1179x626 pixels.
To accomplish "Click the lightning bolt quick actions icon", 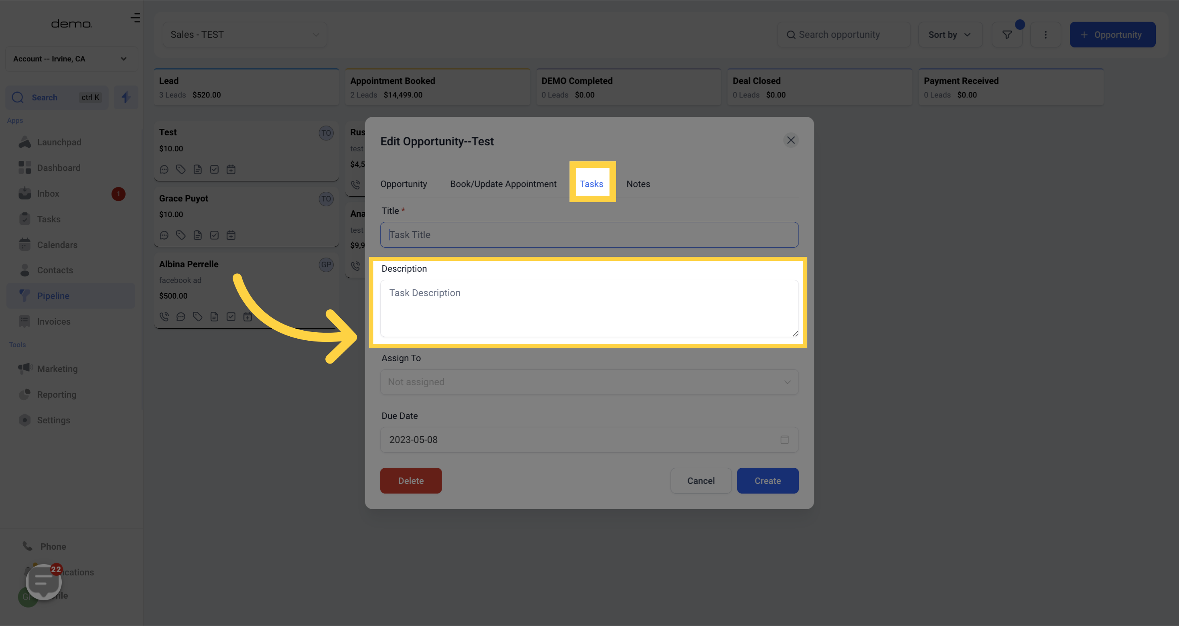I will [126, 97].
